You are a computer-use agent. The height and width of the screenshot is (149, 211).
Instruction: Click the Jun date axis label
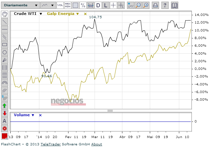tap(179, 137)
